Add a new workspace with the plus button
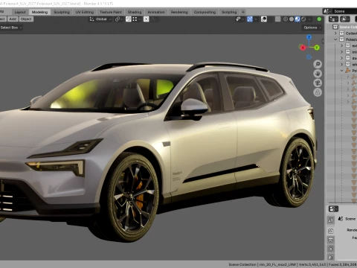The image size is (357, 268). coord(243,12)
